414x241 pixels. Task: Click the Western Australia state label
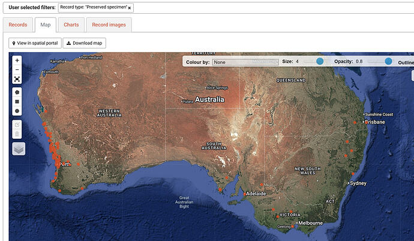109,113
